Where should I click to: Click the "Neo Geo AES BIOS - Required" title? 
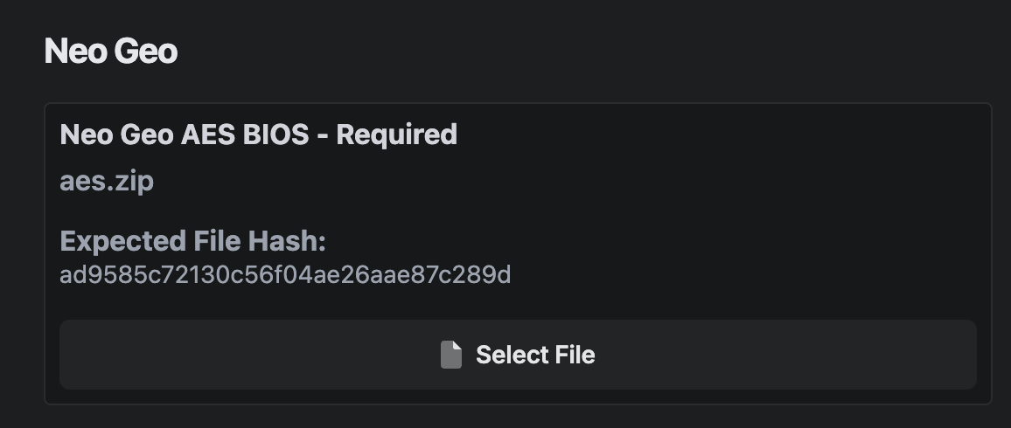pos(258,135)
